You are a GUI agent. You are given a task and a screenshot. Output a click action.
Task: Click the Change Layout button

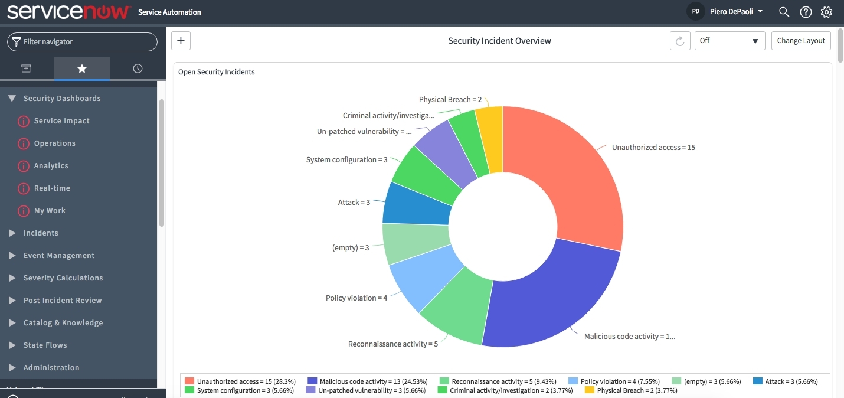(x=801, y=41)
